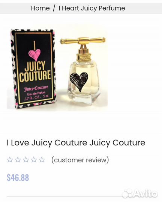Screen dimensions: 162x203
Task: Open the customer review link
Action: click(80, 160)
